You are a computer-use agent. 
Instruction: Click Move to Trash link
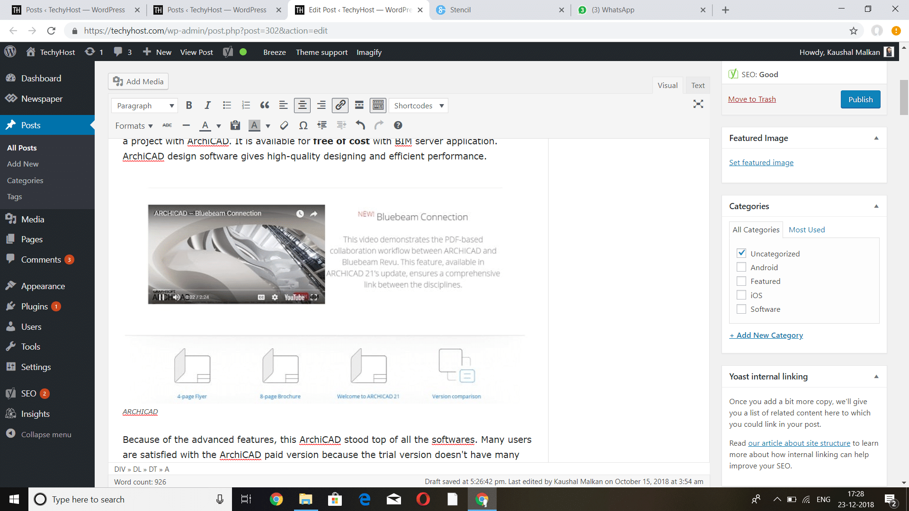pos(752,99)
